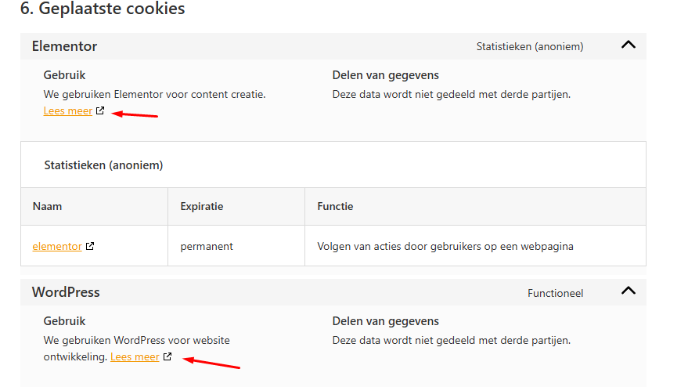Open the external link icon beside Elementor's Lees meer
688x387 pixels.
100,110
